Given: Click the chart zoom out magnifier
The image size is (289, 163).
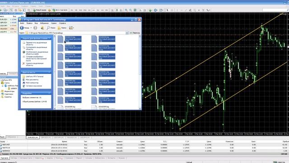Looking at the screenshot, I should 131,10.
